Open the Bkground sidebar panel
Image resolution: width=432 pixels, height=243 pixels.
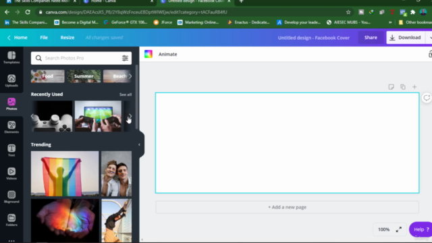[11, 196]
